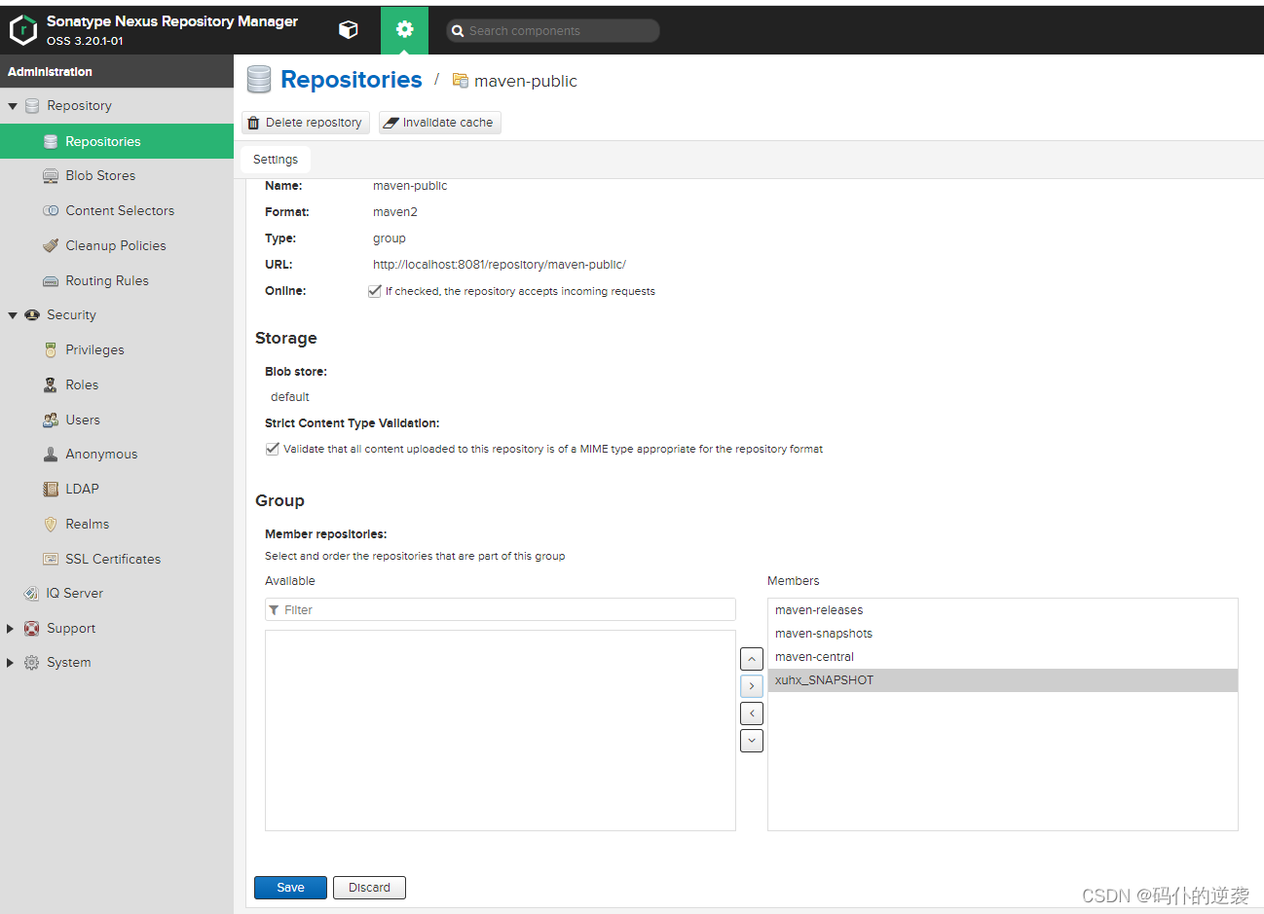Viewport: 1264px width, 914px height.
Task: Click the System gear icon in sidebar
Action: [x=32, y=663]
